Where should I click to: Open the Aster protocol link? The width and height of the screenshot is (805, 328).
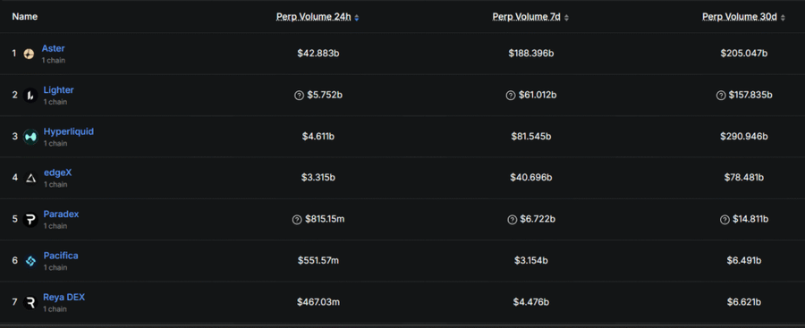coord(54,49)
